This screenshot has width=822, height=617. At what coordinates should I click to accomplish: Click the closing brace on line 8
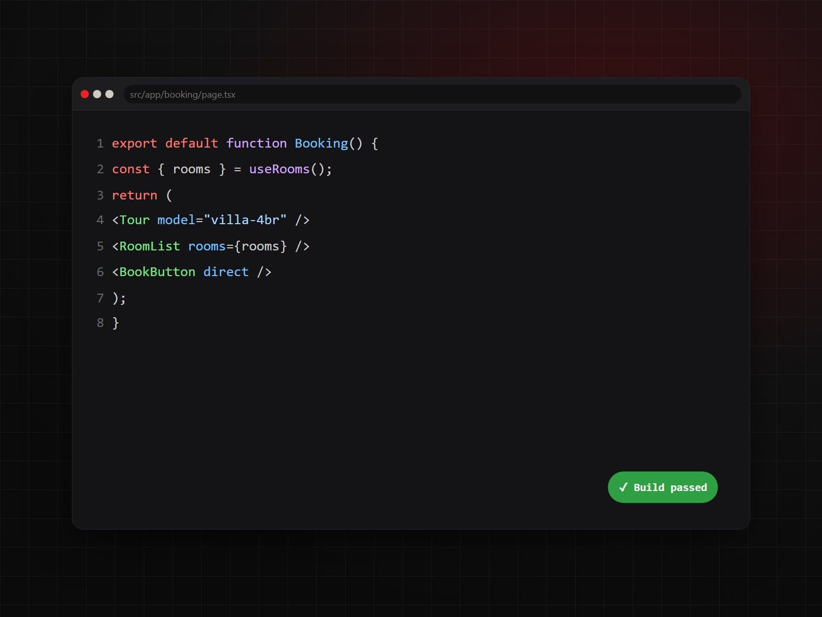(116, 323)
